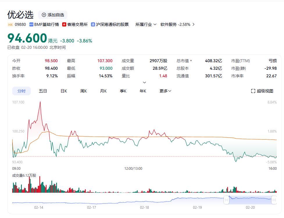The width and height of the screenshot is (284, 218).
Task: Click the right handle of the range slider
Action: pos(274,200)
